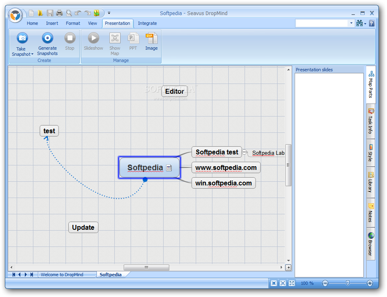Click the relationship handle dot below Softpedia

(x=145, y=180)
